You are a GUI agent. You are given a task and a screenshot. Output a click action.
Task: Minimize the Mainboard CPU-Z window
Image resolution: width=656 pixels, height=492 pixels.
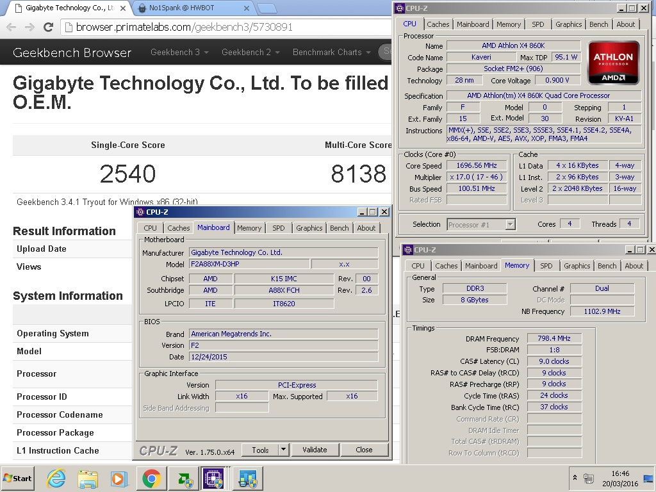363,212
